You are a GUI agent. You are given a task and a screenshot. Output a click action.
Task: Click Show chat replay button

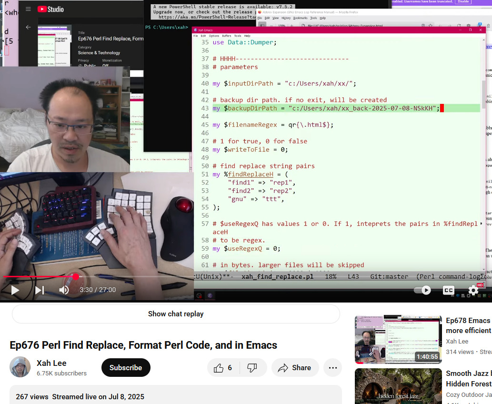click(x=176, y=314)
